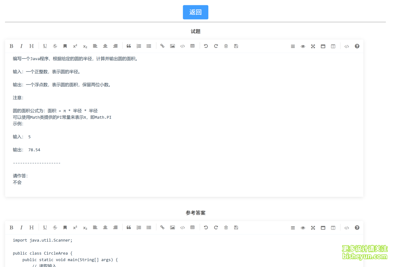Save content in 参考答案 editor
This screenshot has width=408, height=267.
(236, 227)
